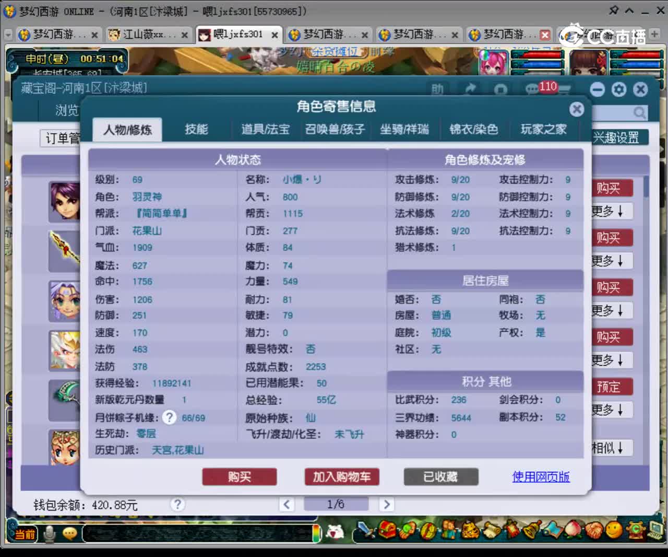The width and height of the screenshot is (668, 557).
Task: Select the green curved weapon listing thumbnail
Action: [65, 400]
